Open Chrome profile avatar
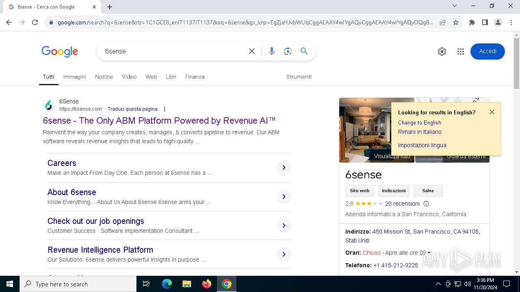 (498, 22)
